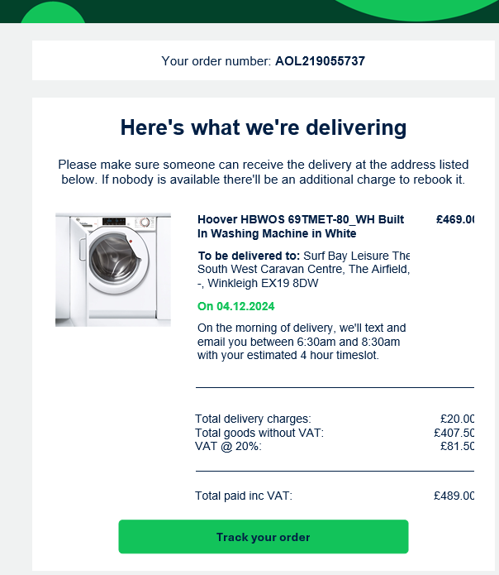Click the estimated 4 hour timeslot paragraph
The width and height of the screenshot is (499, 575).
click(x=302, y=342)
